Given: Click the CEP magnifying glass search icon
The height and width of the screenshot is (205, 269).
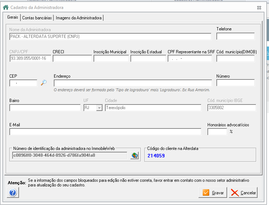Looking at the screenshot, I should click(x=44, y=83).
